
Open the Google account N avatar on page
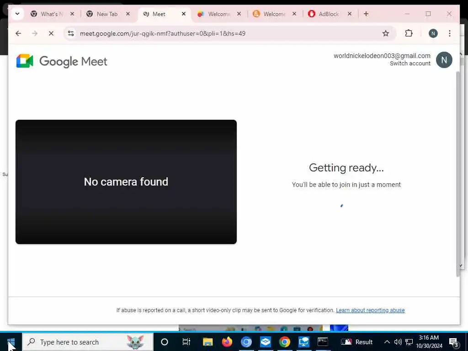pos(444,60)
